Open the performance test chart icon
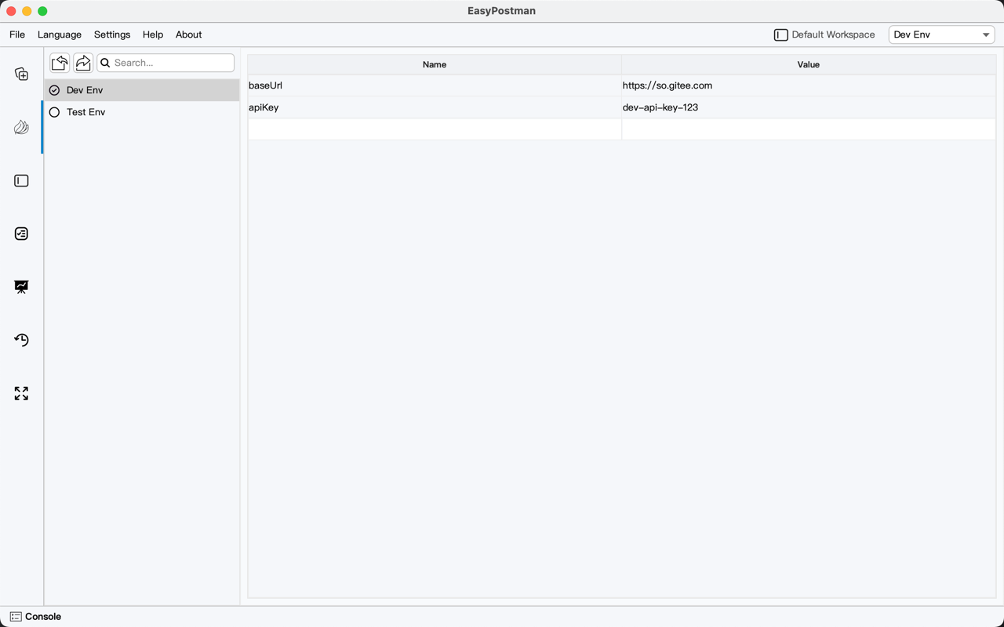The image size is (1004, 627). [x=21, y=287]
